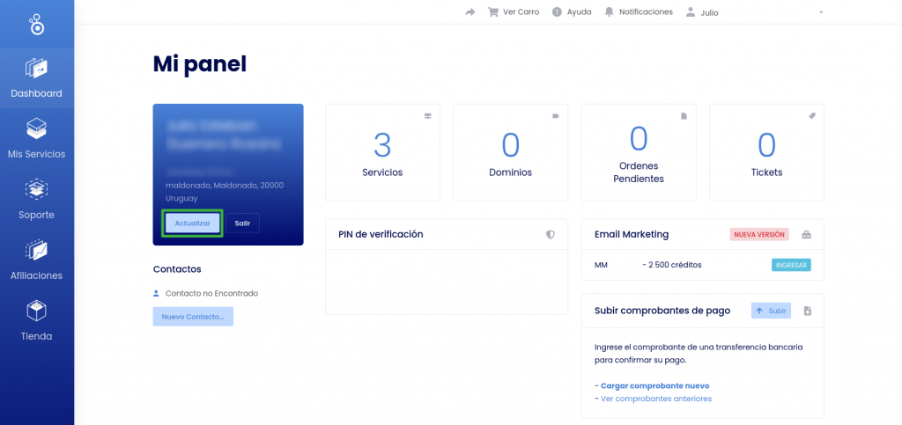Open Cargar comprobante nuevo link

pos(654,386)
